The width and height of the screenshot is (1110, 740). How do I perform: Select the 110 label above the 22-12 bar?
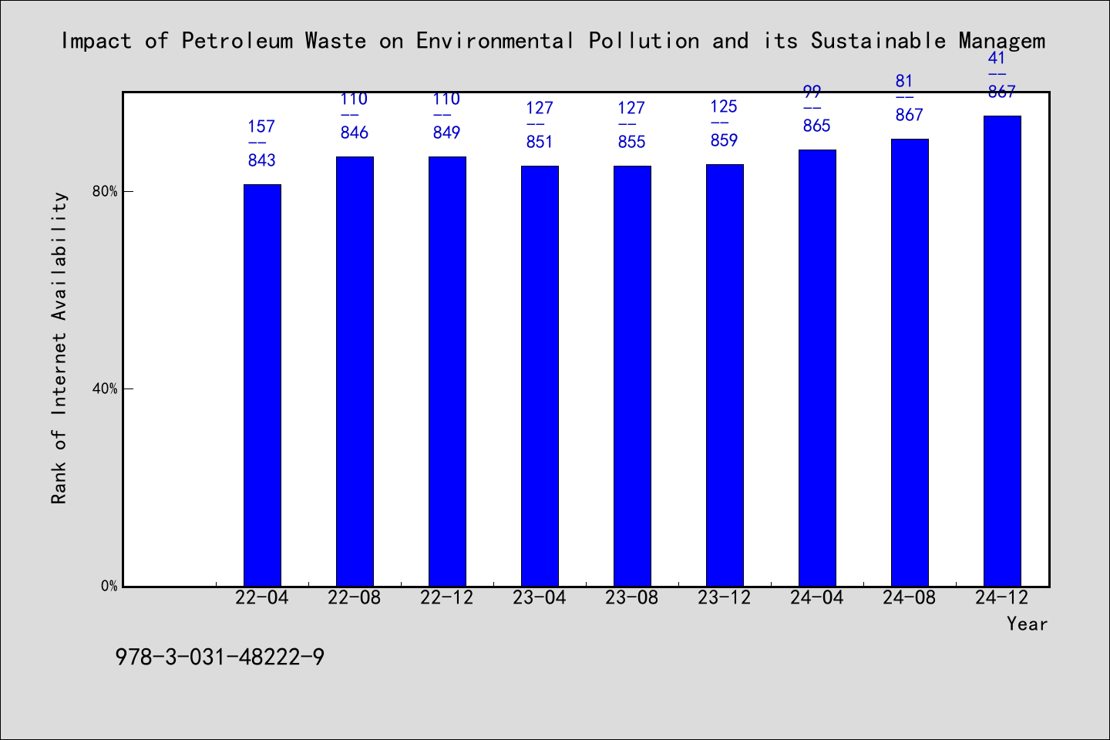pyautogui.click(x=446, y=99)
